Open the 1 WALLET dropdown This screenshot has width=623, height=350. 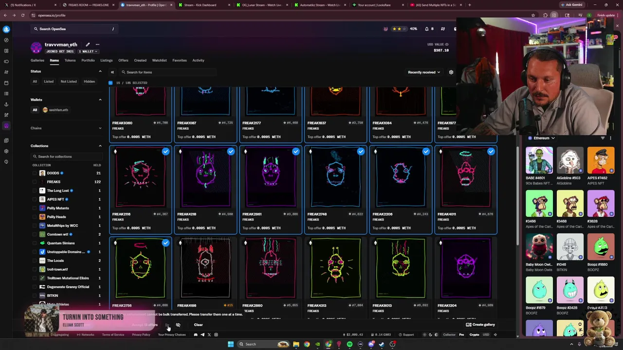pos(88,52)
